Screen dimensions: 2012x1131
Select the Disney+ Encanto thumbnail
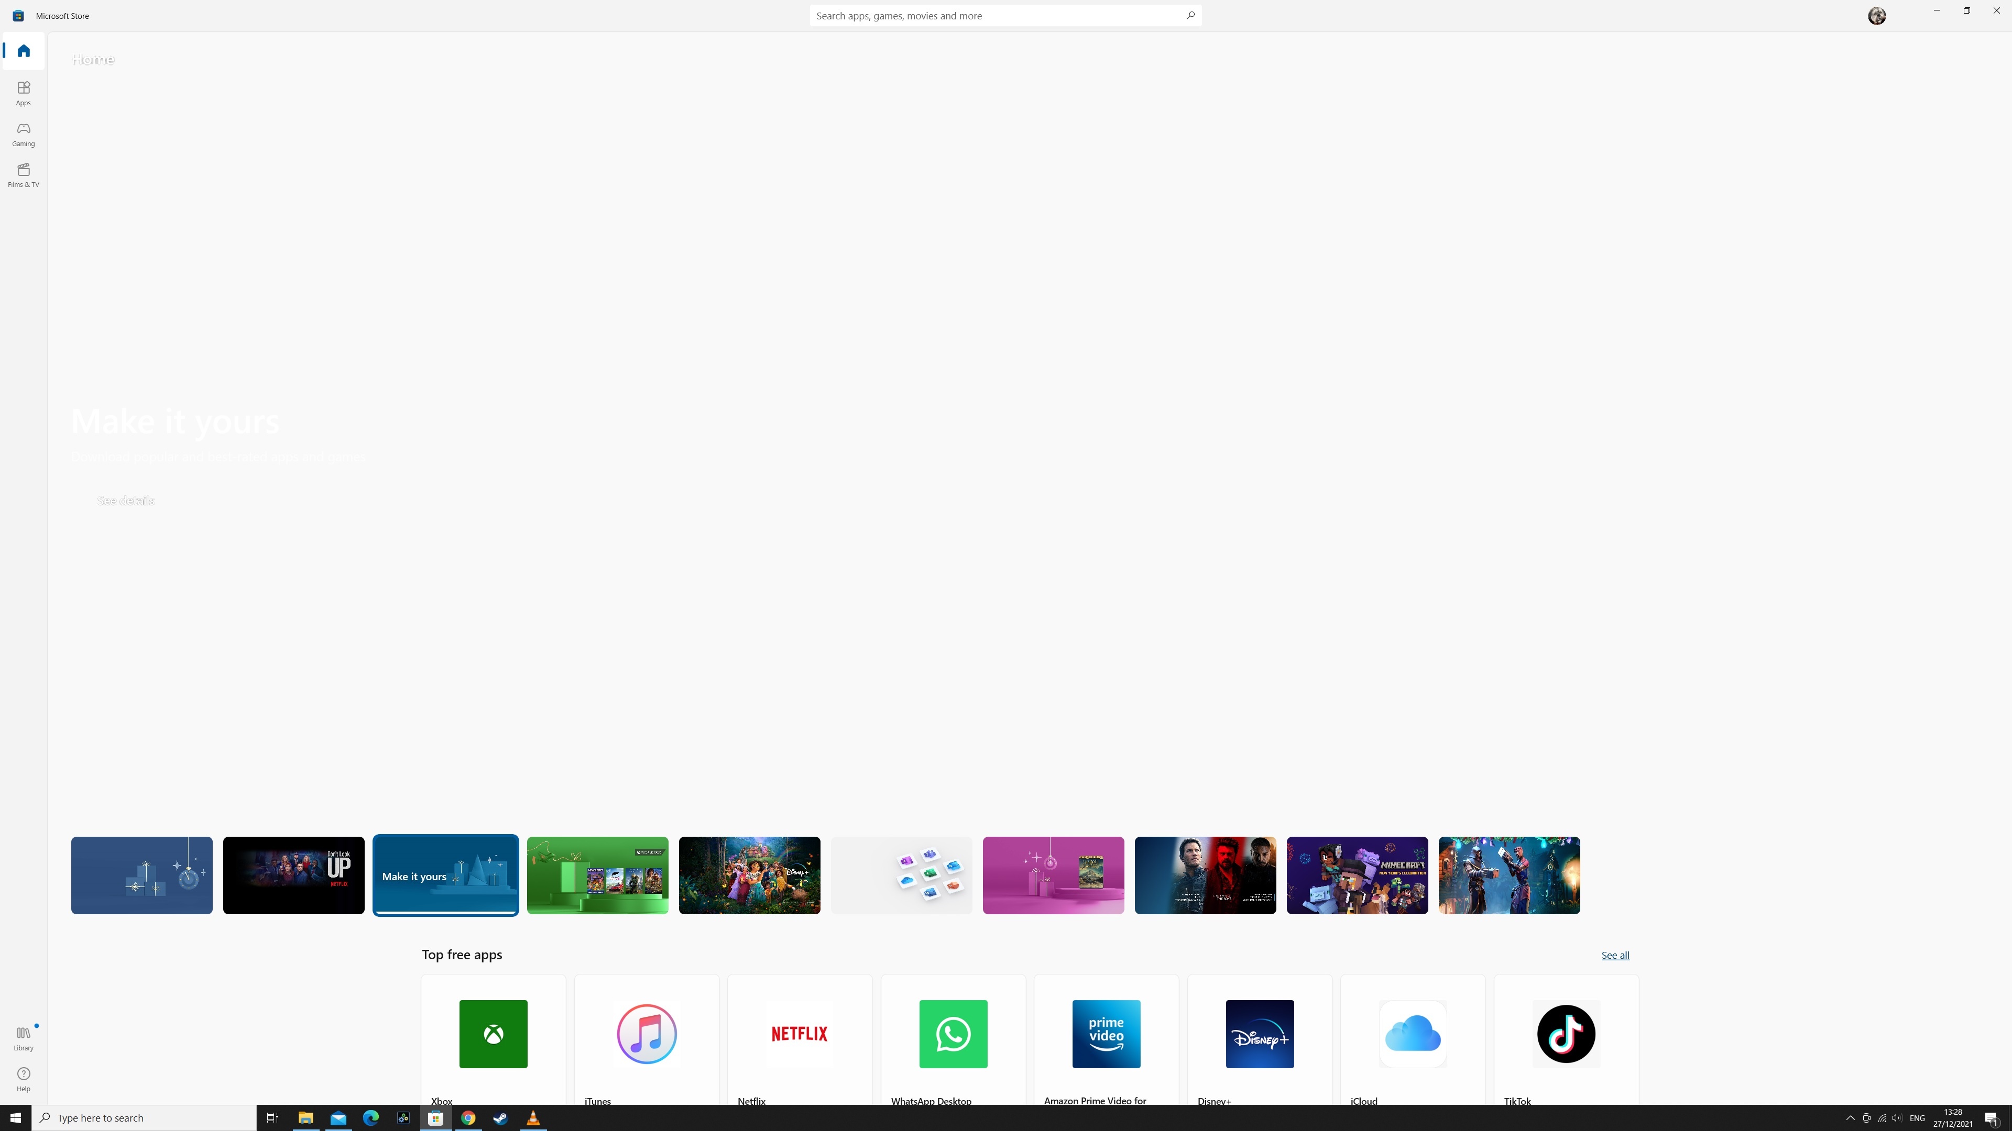coord(749,875)
